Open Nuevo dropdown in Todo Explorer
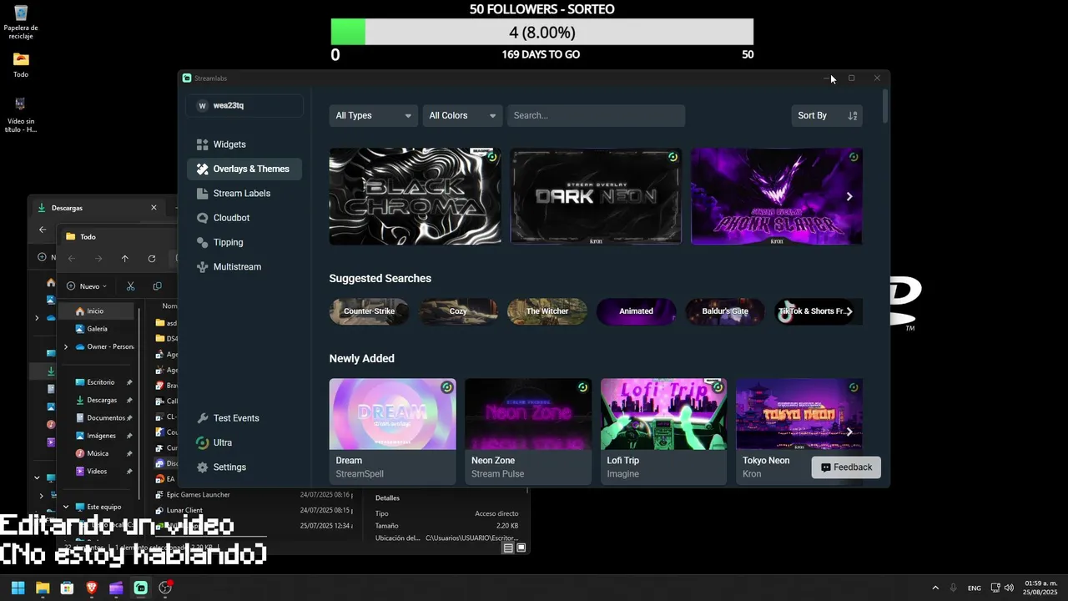Viewport: 1068px width, 601px height. [x=87, y=286]
